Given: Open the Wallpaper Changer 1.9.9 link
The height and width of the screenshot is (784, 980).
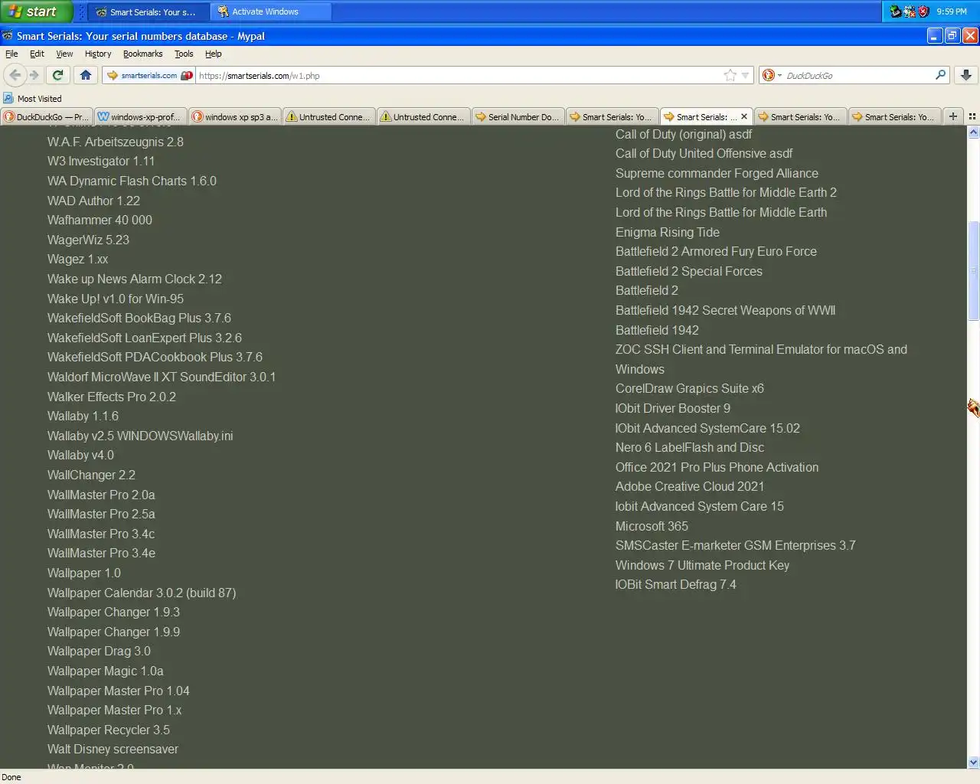Looking at the screenshot, I should click(114, 632).
